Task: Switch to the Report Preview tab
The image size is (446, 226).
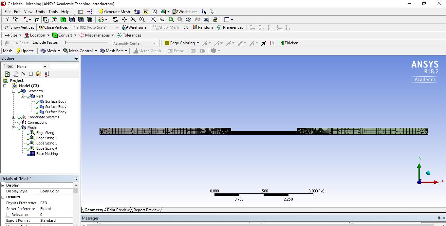Action: coord(146,210)
